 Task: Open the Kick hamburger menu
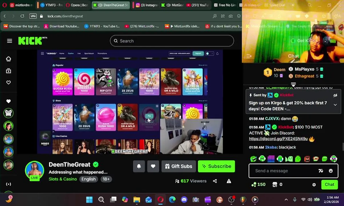pos(9,41)
